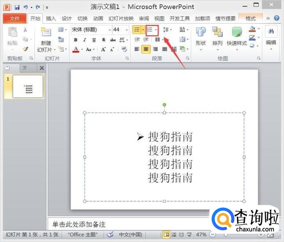Open the columns dropdown
The height and width of the screenshot is (242, 284).
pos(159,40)
